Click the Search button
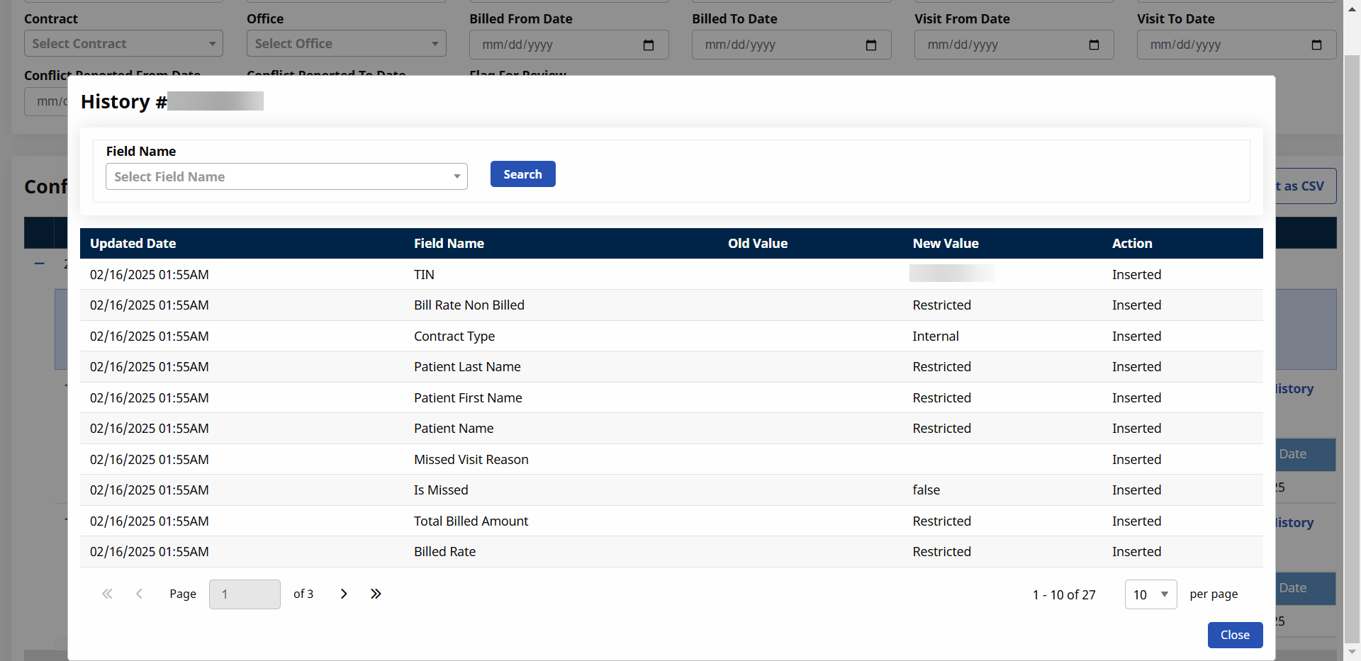This screenshot has height=661, width=1361. (522, 174)
